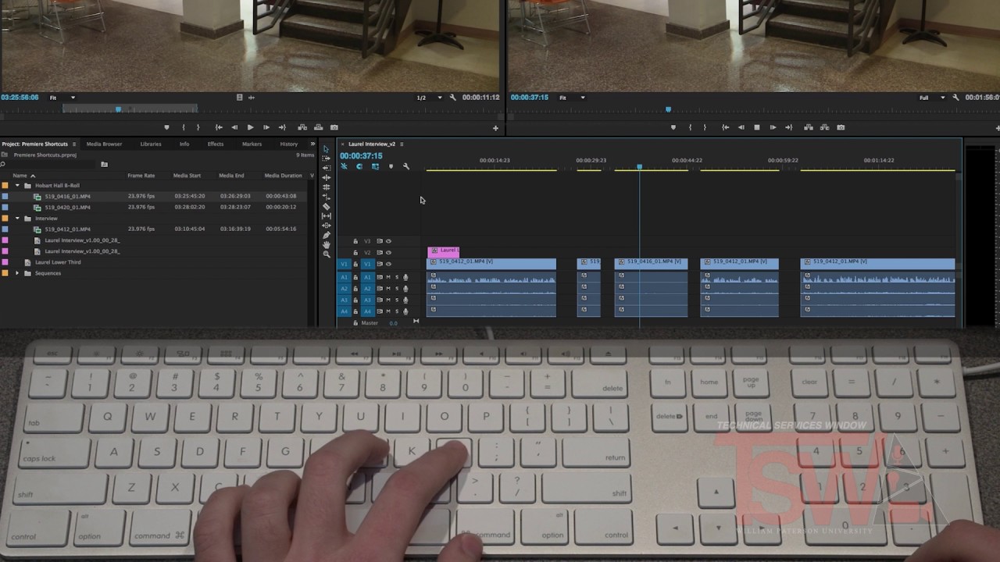Image resolution: width=1000 pixels, height=562 pixels.
Task: Go to In point in Source monitor
Action: [x=219, y=127]
